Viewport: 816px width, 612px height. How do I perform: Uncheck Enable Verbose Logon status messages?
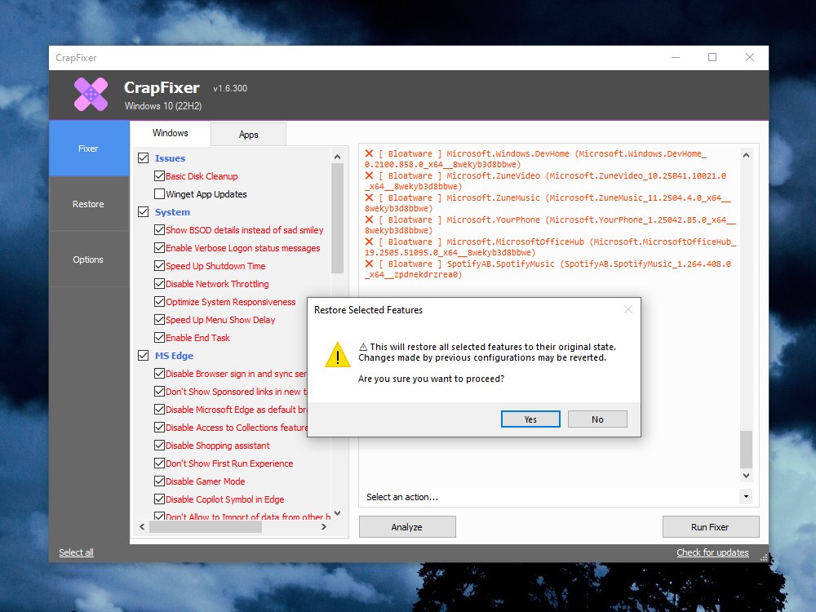pos(159,248)
